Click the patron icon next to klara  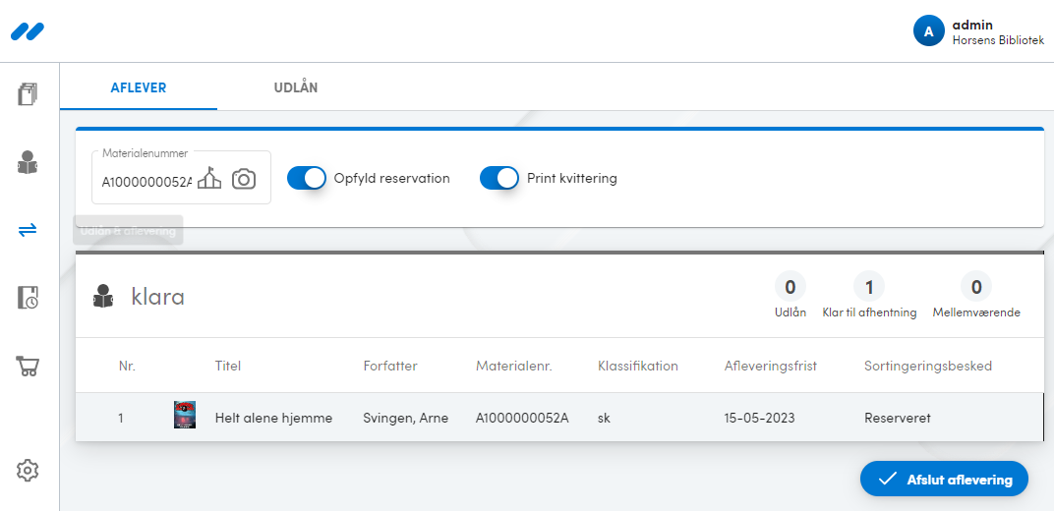point(103,297)
